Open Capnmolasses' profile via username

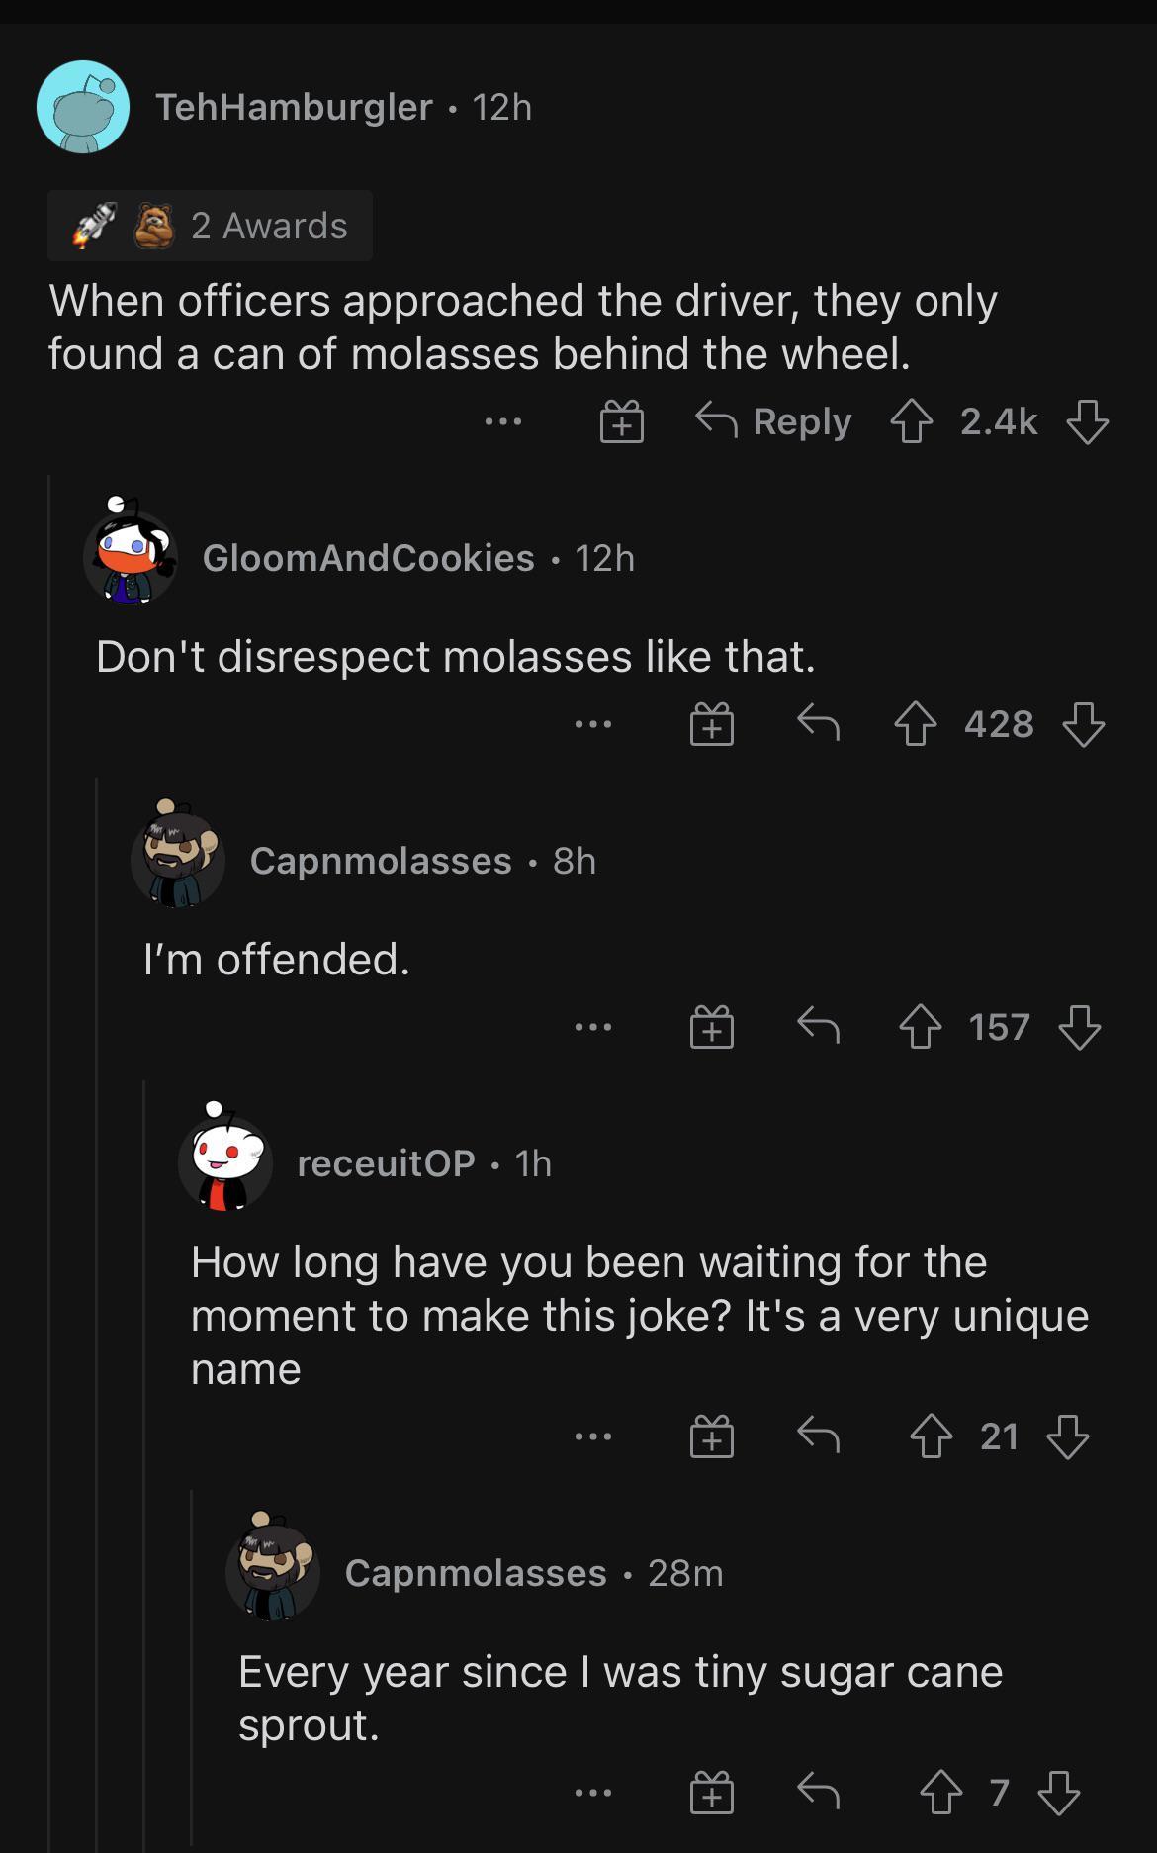click(x=380, y=861)
